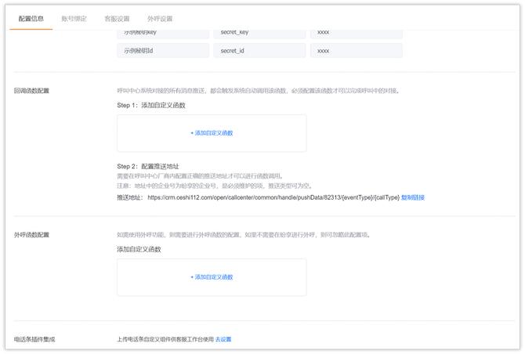Open the 账号绑定 tab
The width and height of the screenshot is (525, 354).
tap(74, 18)
